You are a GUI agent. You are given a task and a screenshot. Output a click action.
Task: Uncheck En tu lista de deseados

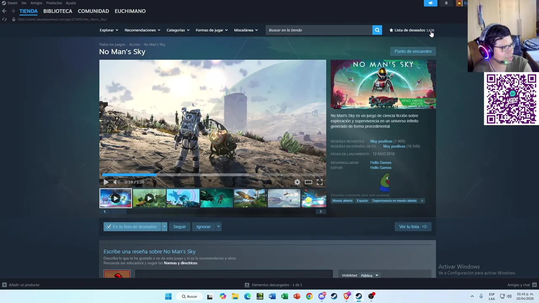(132, 226)
